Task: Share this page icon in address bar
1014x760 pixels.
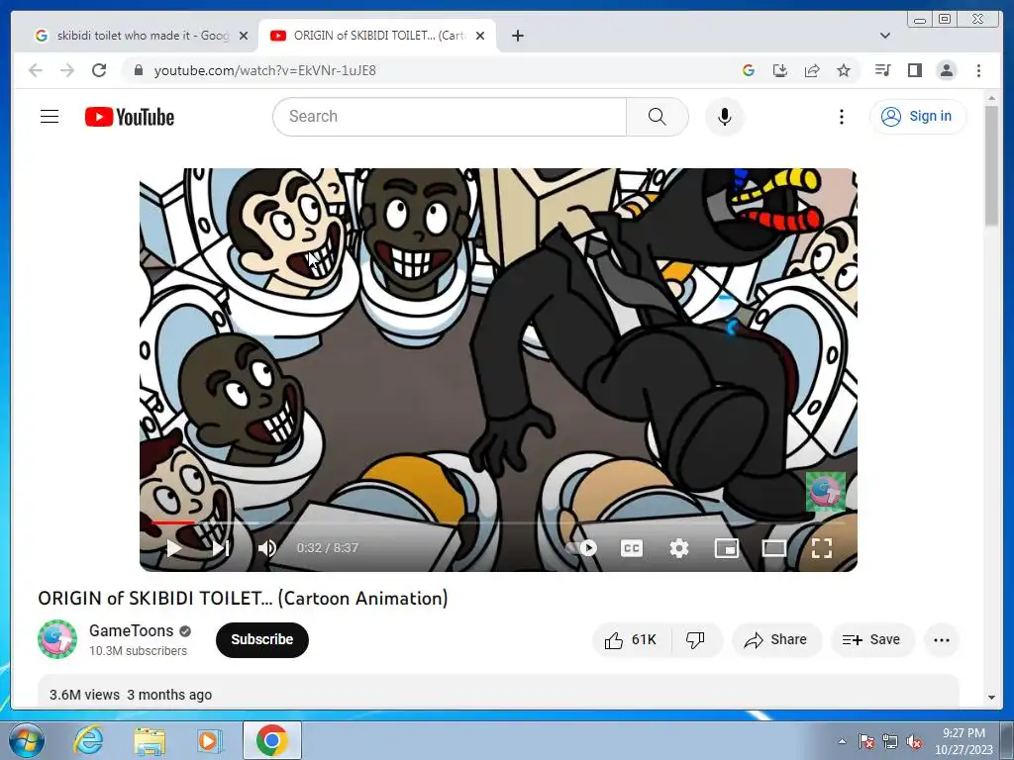Action: point(812,70)
